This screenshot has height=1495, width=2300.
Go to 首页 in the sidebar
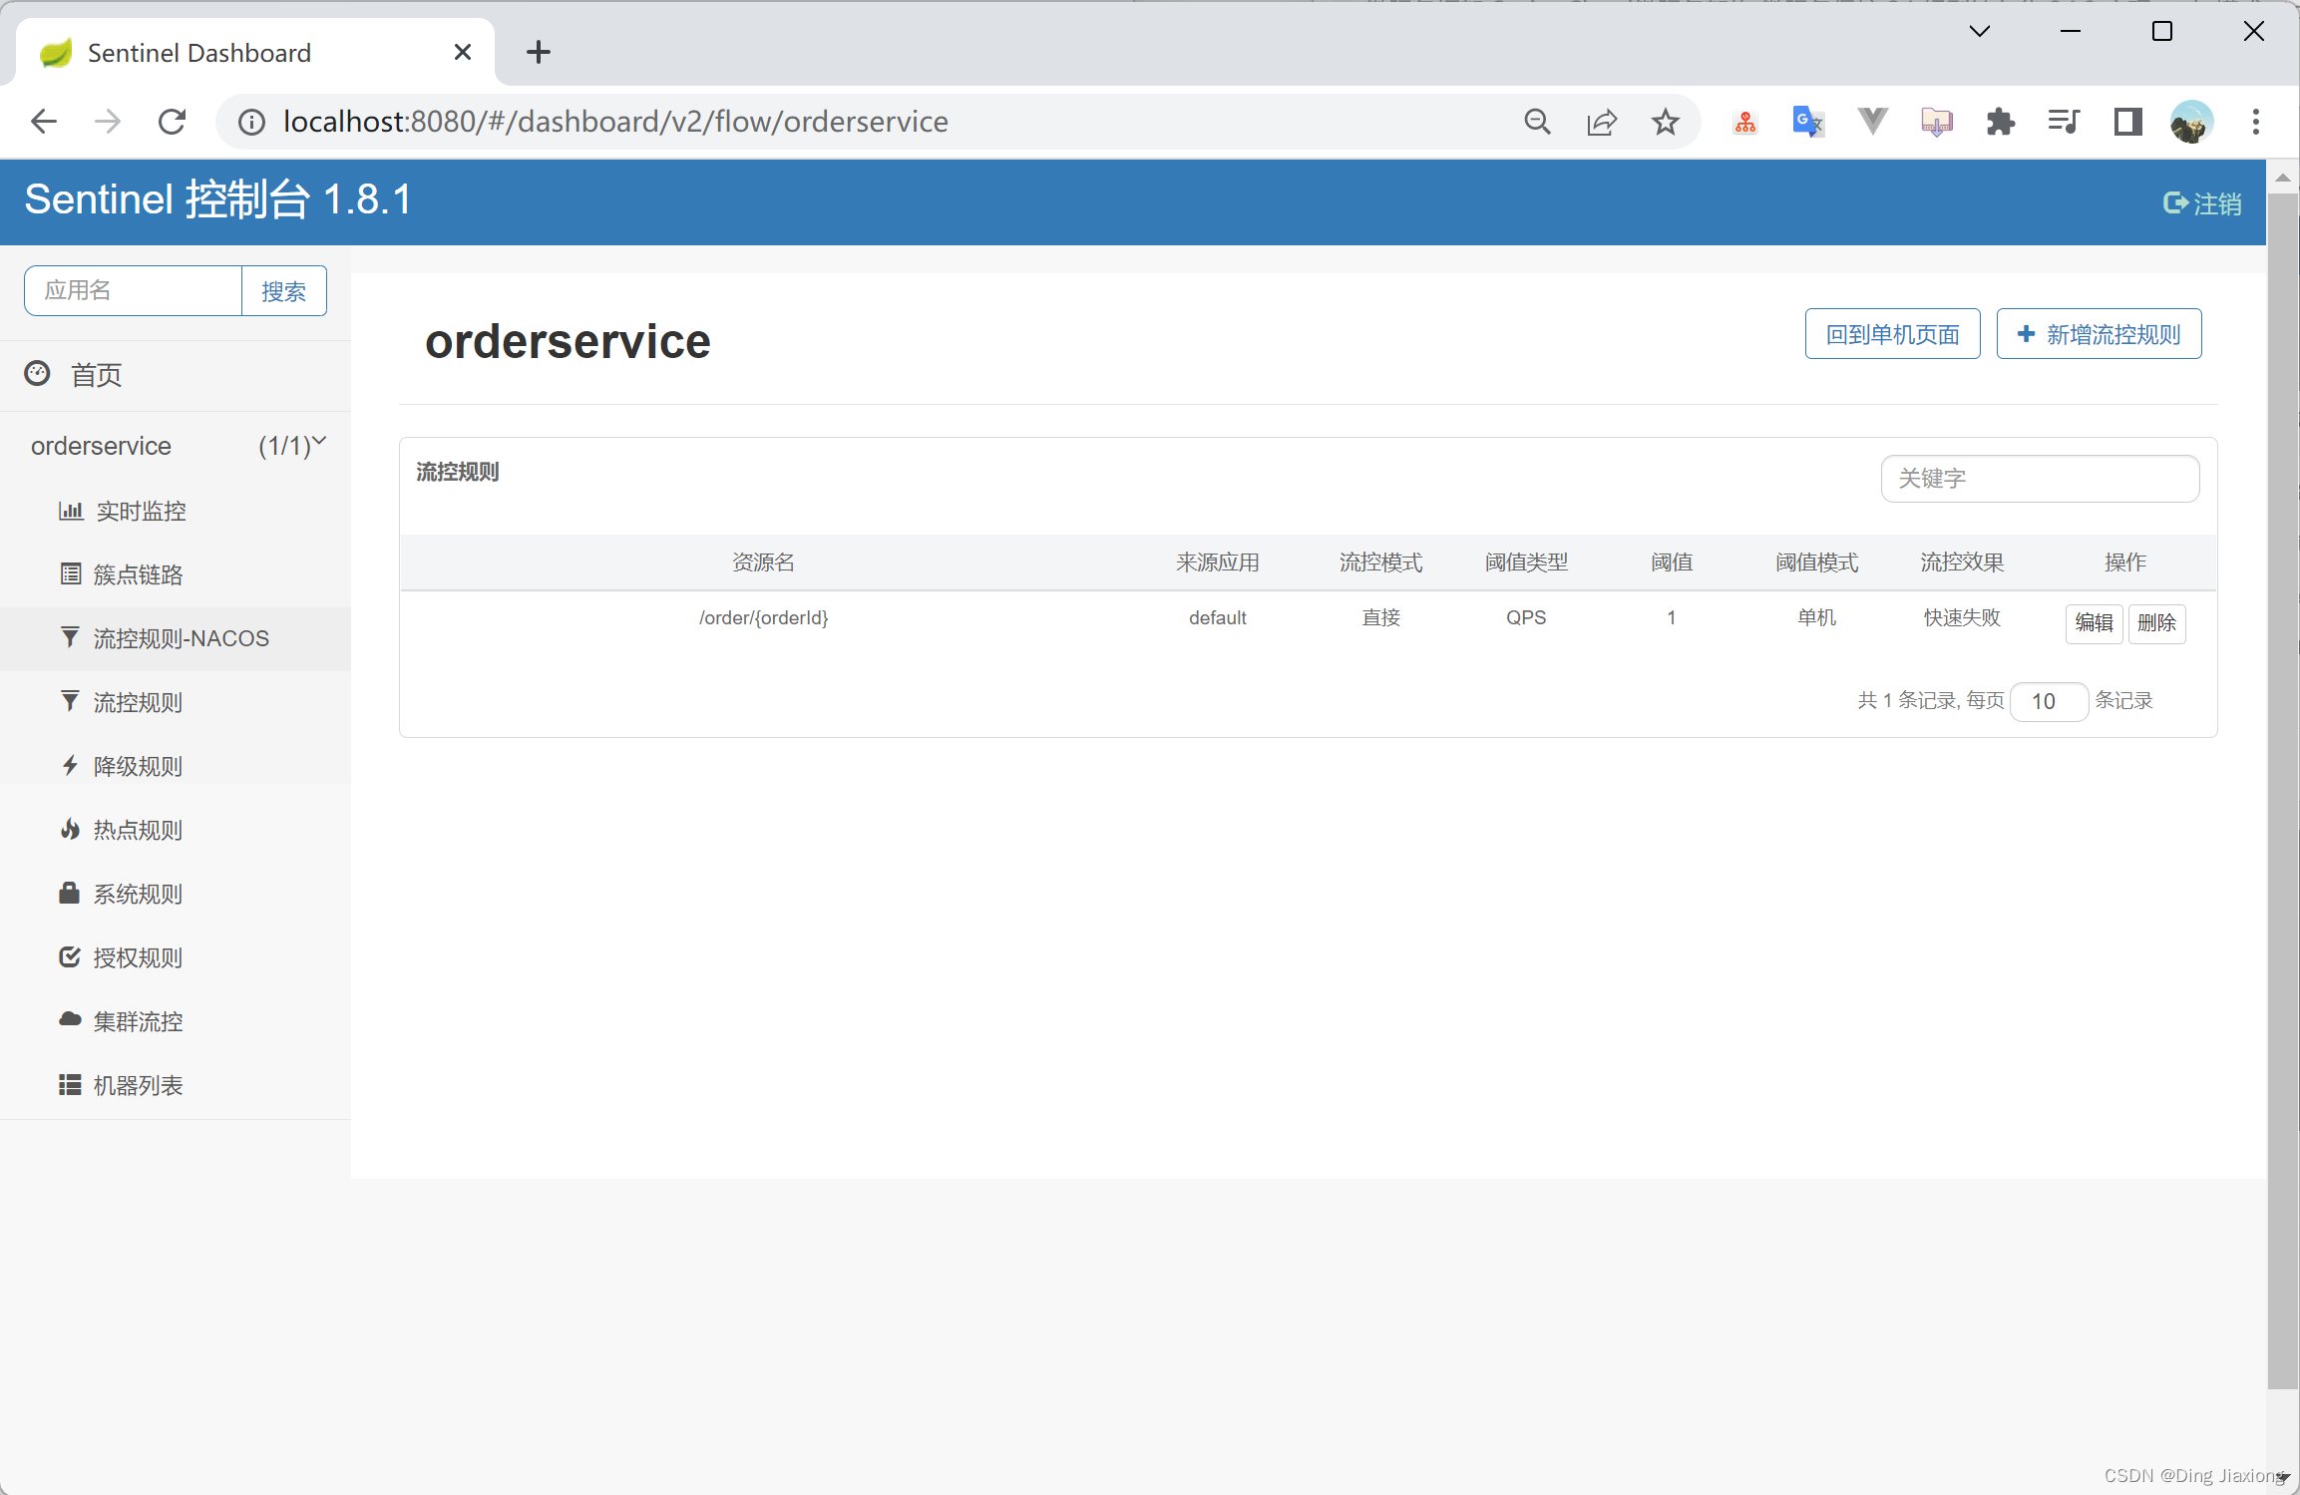point(176,375)
